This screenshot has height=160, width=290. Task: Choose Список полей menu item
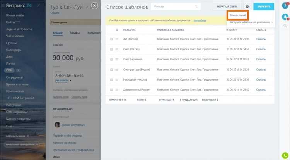[238, 15]
